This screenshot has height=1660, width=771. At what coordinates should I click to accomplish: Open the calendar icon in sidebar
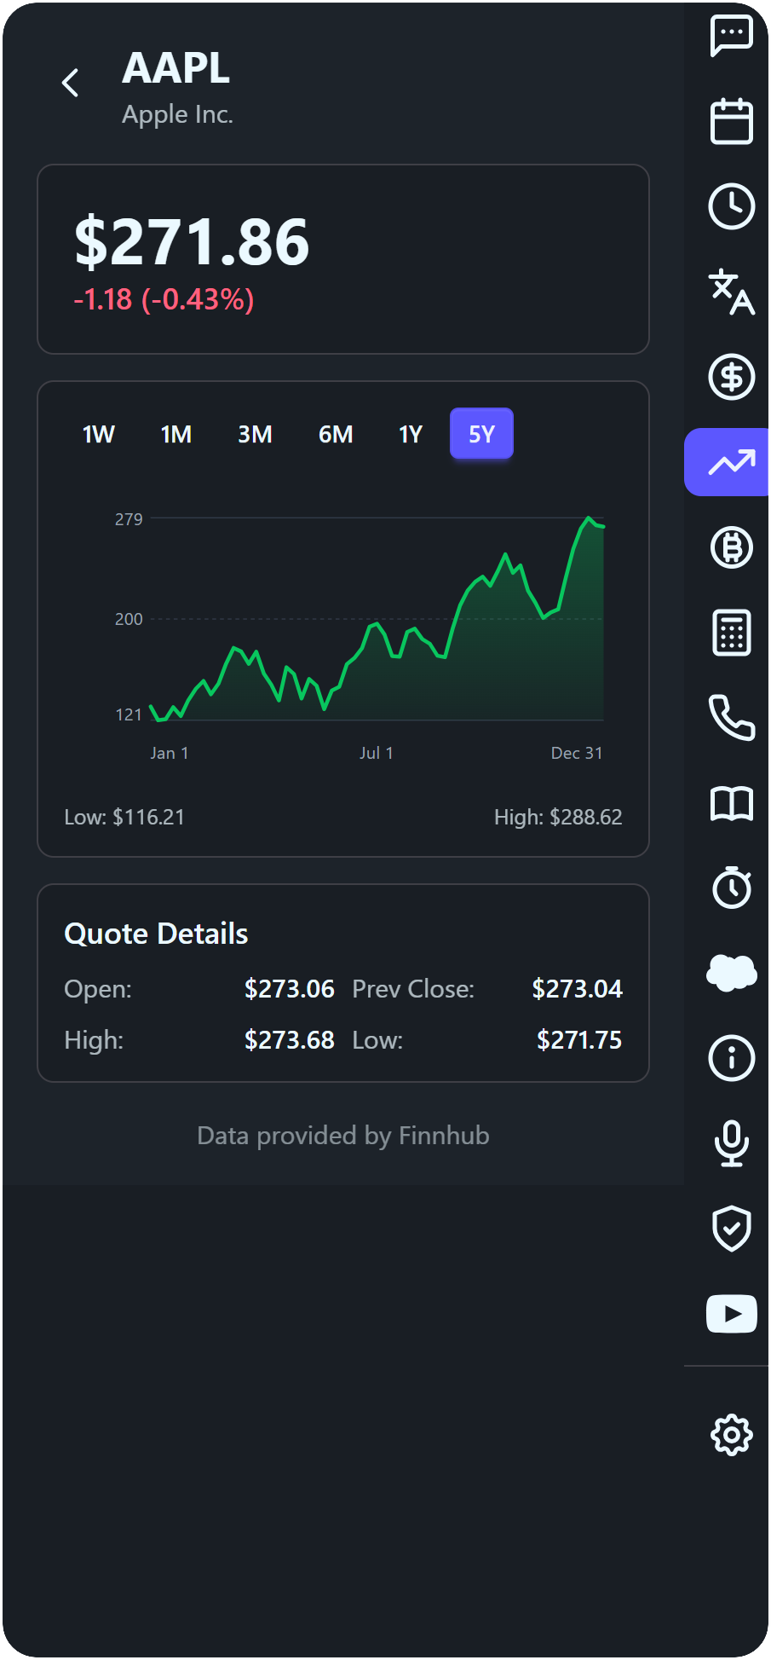tap(731, 121)
